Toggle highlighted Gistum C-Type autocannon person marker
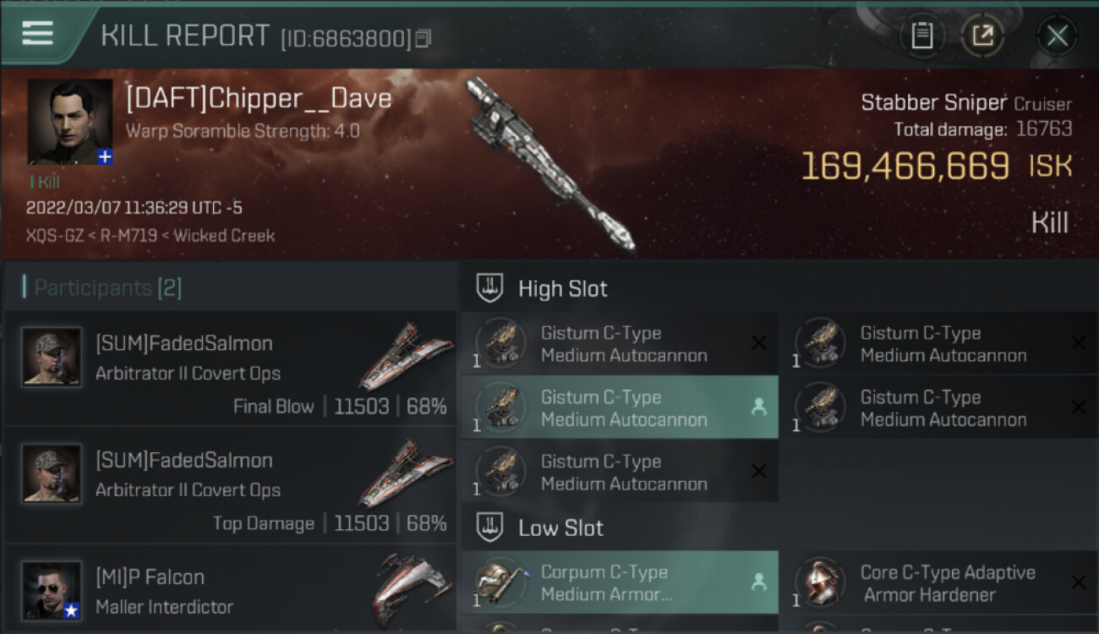The width and height of the screenshot is (1099, 634). (x=758, y=407)
